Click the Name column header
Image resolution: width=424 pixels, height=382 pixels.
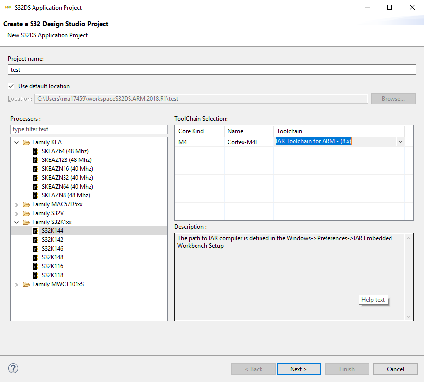[x=249, y=131]
